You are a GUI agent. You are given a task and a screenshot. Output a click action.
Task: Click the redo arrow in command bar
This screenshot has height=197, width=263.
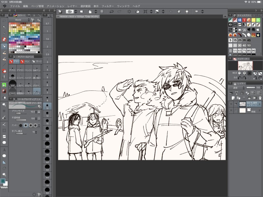[x=119, y=12]
